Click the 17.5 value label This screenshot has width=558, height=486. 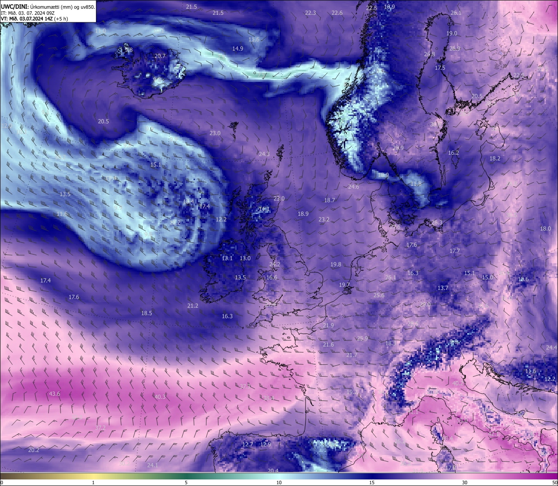440,68
